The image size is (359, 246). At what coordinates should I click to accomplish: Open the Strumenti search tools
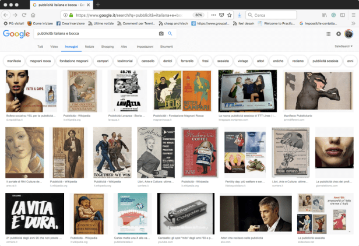point(167,46)
